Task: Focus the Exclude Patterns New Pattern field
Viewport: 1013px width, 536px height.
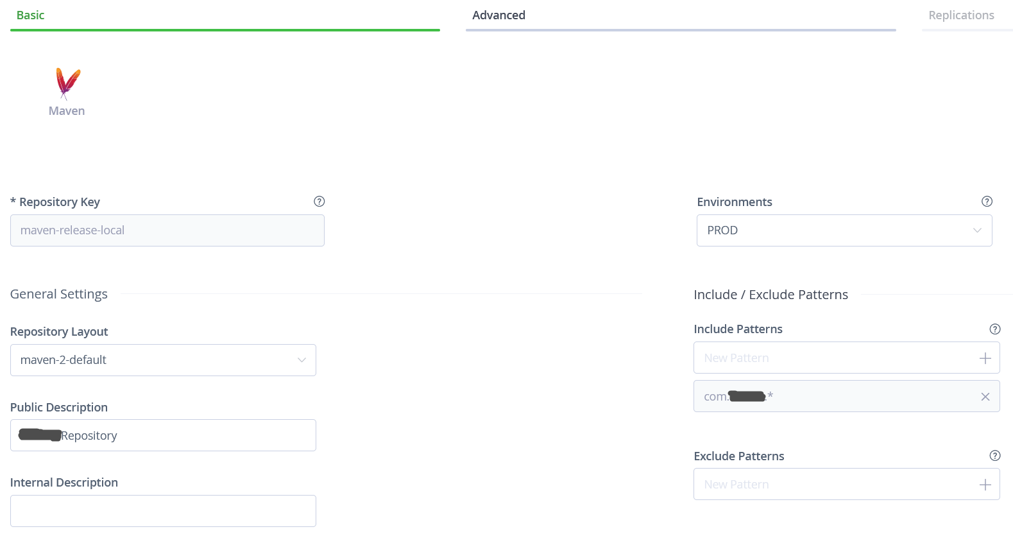Action: (834, 485)
